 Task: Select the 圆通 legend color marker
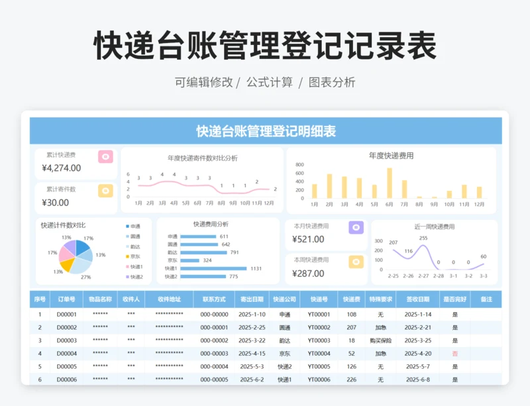point(127,236)
